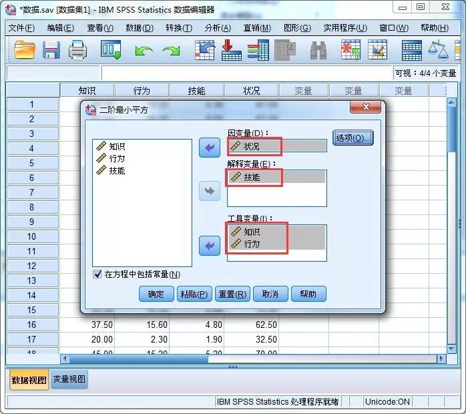Open the 编辑(E) menu
Viewport: 466px width, 414px height.
61,28
